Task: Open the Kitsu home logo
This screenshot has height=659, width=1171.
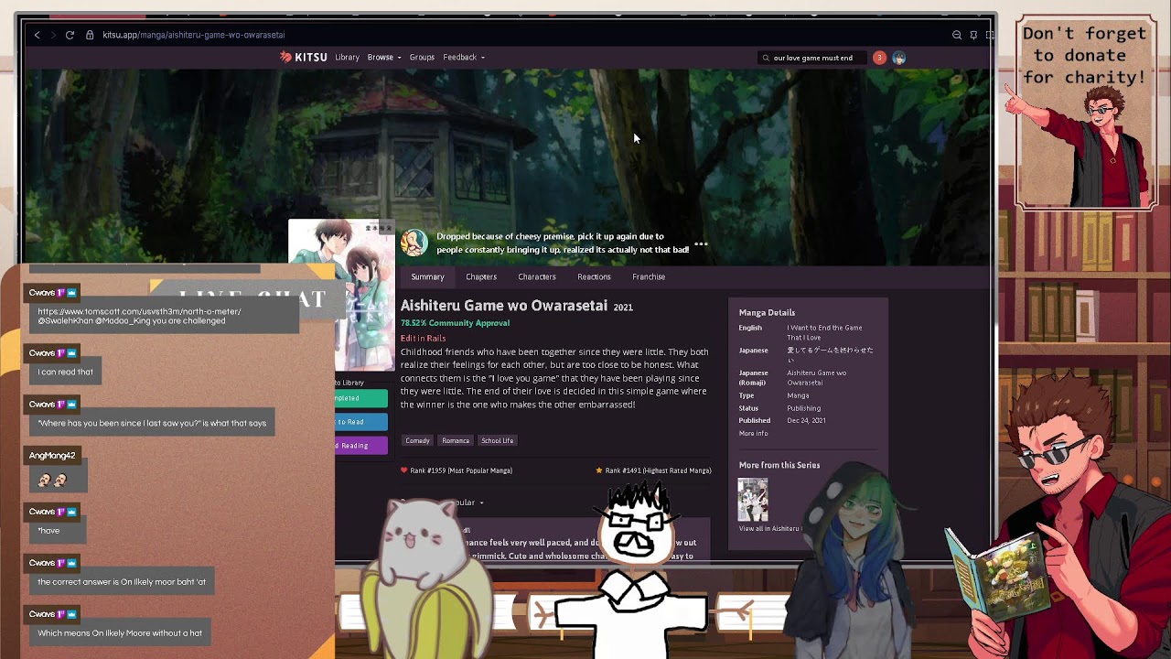Action: point(304,58)
